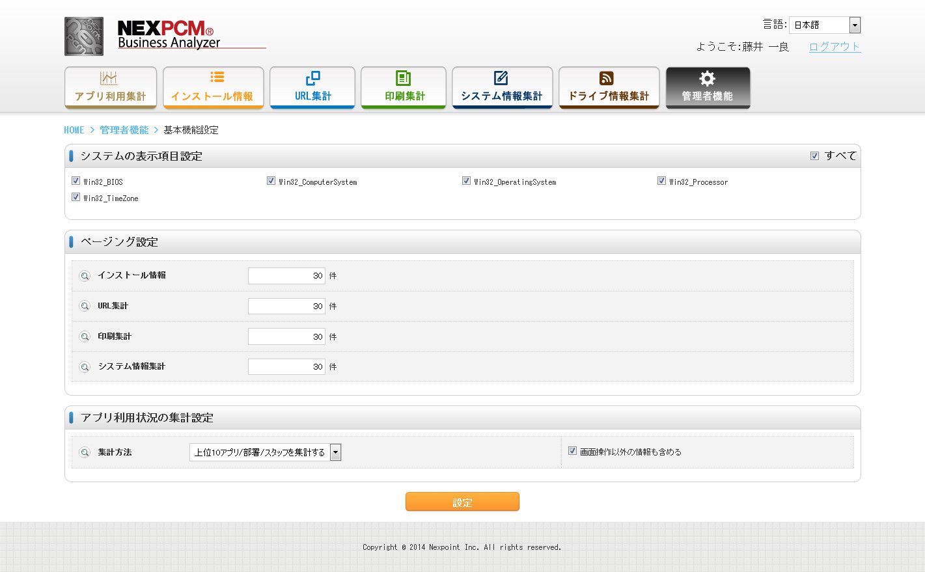Click the windows icon on URL集計 tab
925x572 pixels.
pyautogui.click(x=313, y=78)
